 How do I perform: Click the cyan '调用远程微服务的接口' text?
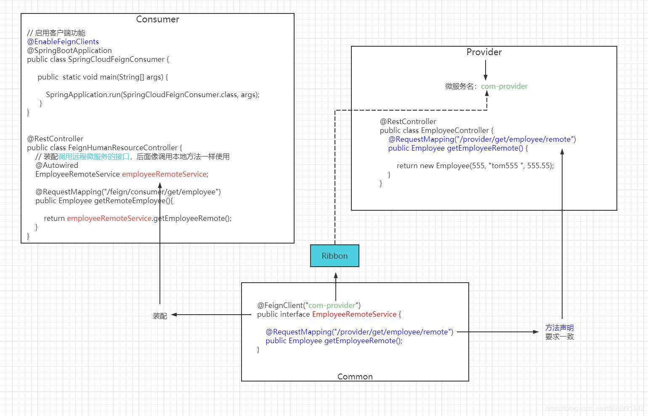(94, 156)
